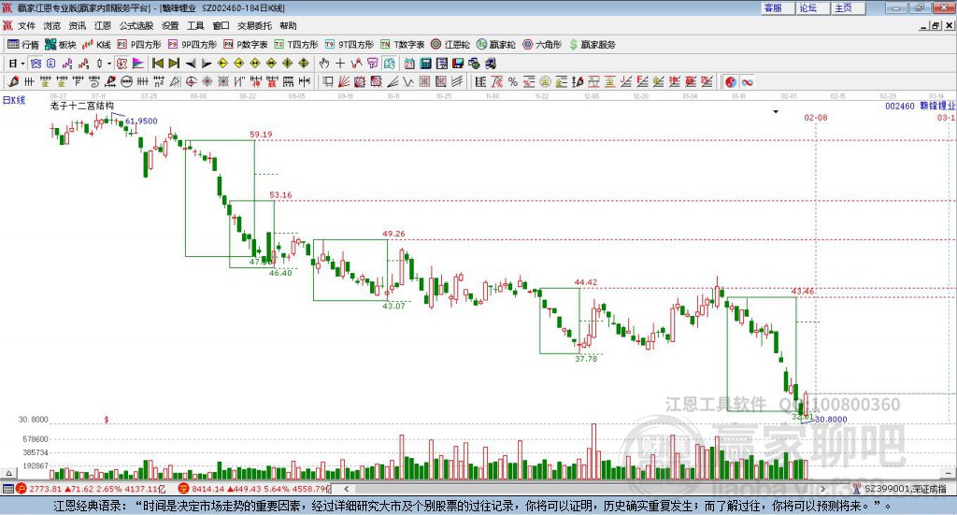Viewport: 957px width, 515px height.
Task: Click the blue infinity loop icon
Action: click(747, 81)
